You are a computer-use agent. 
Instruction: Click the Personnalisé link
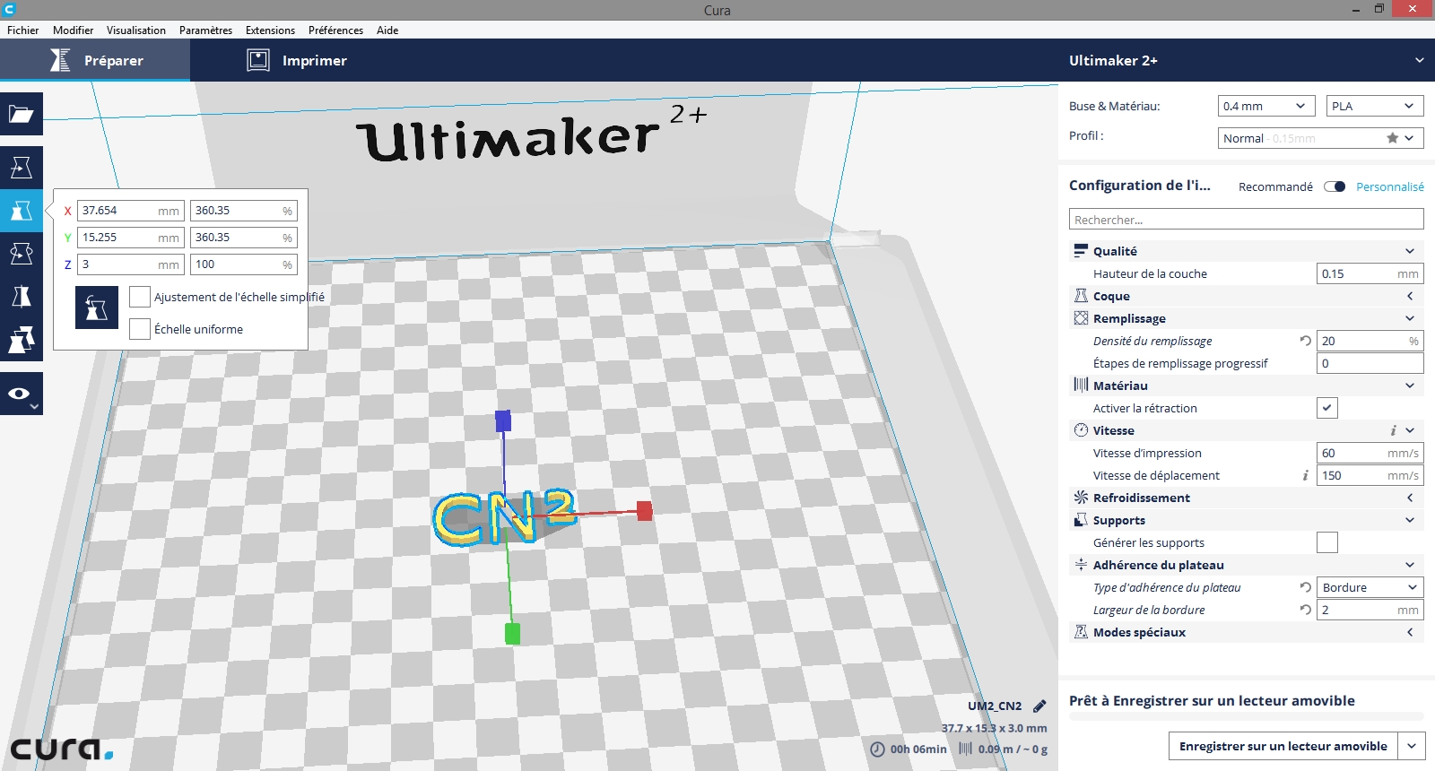tap(1389, 186)
